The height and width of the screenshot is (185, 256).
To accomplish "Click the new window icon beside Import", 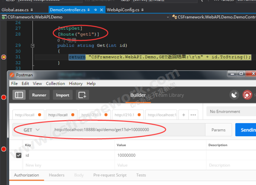I will click(82, 95).
